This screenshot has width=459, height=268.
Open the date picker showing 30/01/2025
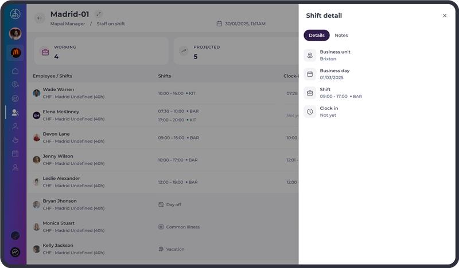tap(241, 24)
